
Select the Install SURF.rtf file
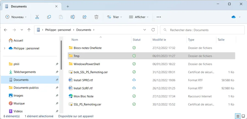point(83,88)
